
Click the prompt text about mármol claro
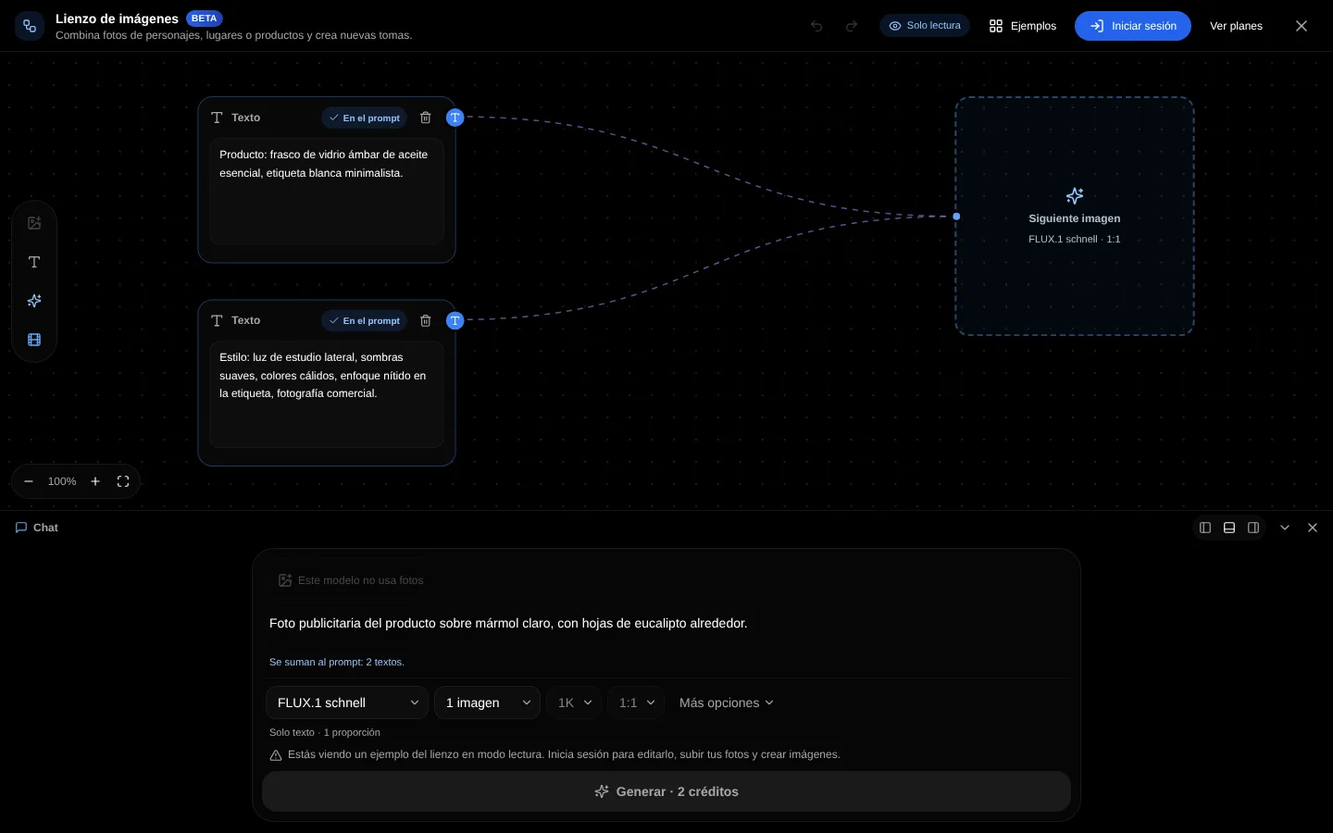pos(508,623)
